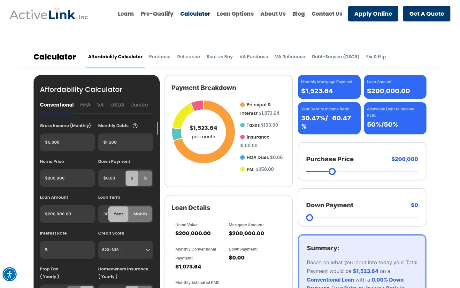The height and width of the screenshot is (288, 460).
Task: Click the Home Value $200,000.00 figure
Action: coord(193,233)
